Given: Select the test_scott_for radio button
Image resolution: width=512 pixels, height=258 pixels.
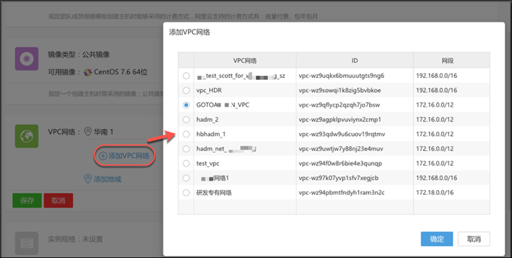Looking at the screenshot, I should 186,76.
